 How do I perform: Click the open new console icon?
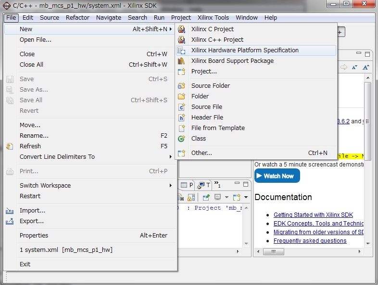tap(237, 198)
